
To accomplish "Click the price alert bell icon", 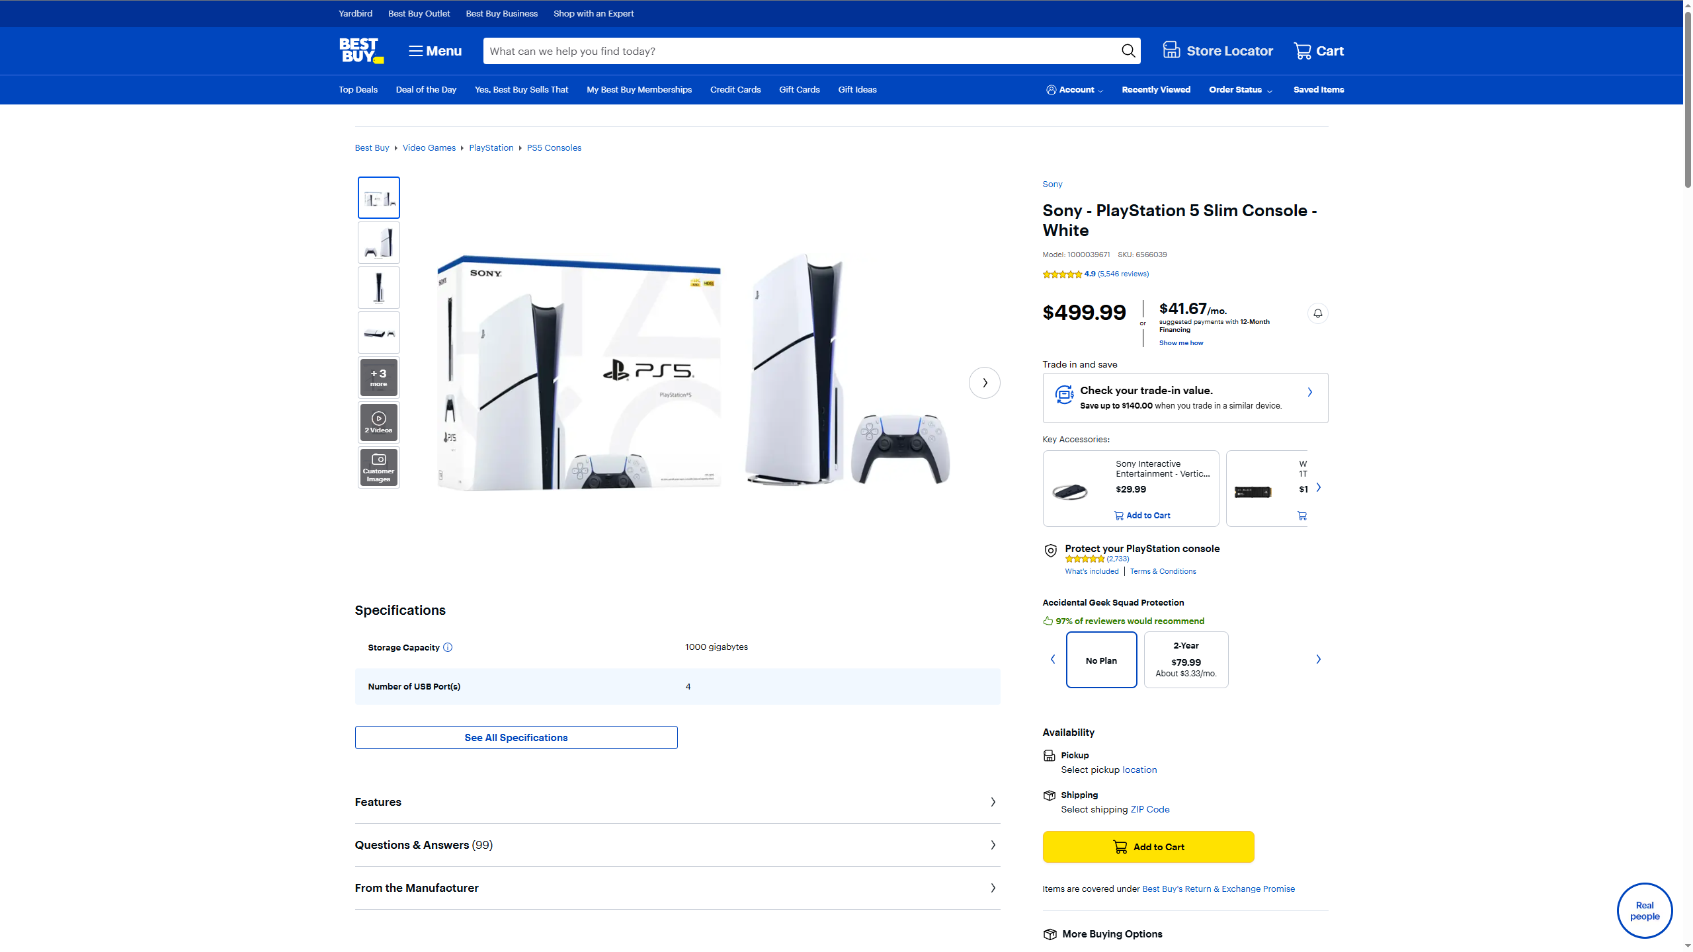I will coord(1317,313).
